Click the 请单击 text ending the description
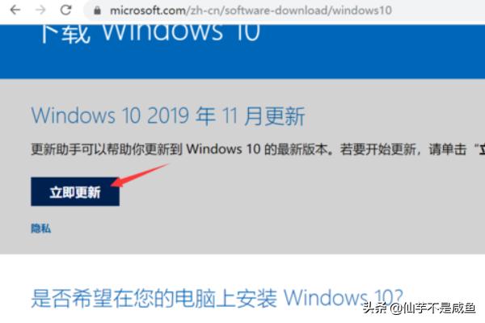The image size is (485, 323). click(448, 149)
